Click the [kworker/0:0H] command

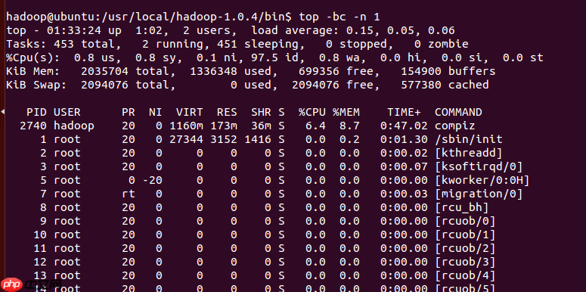point(482,180)
